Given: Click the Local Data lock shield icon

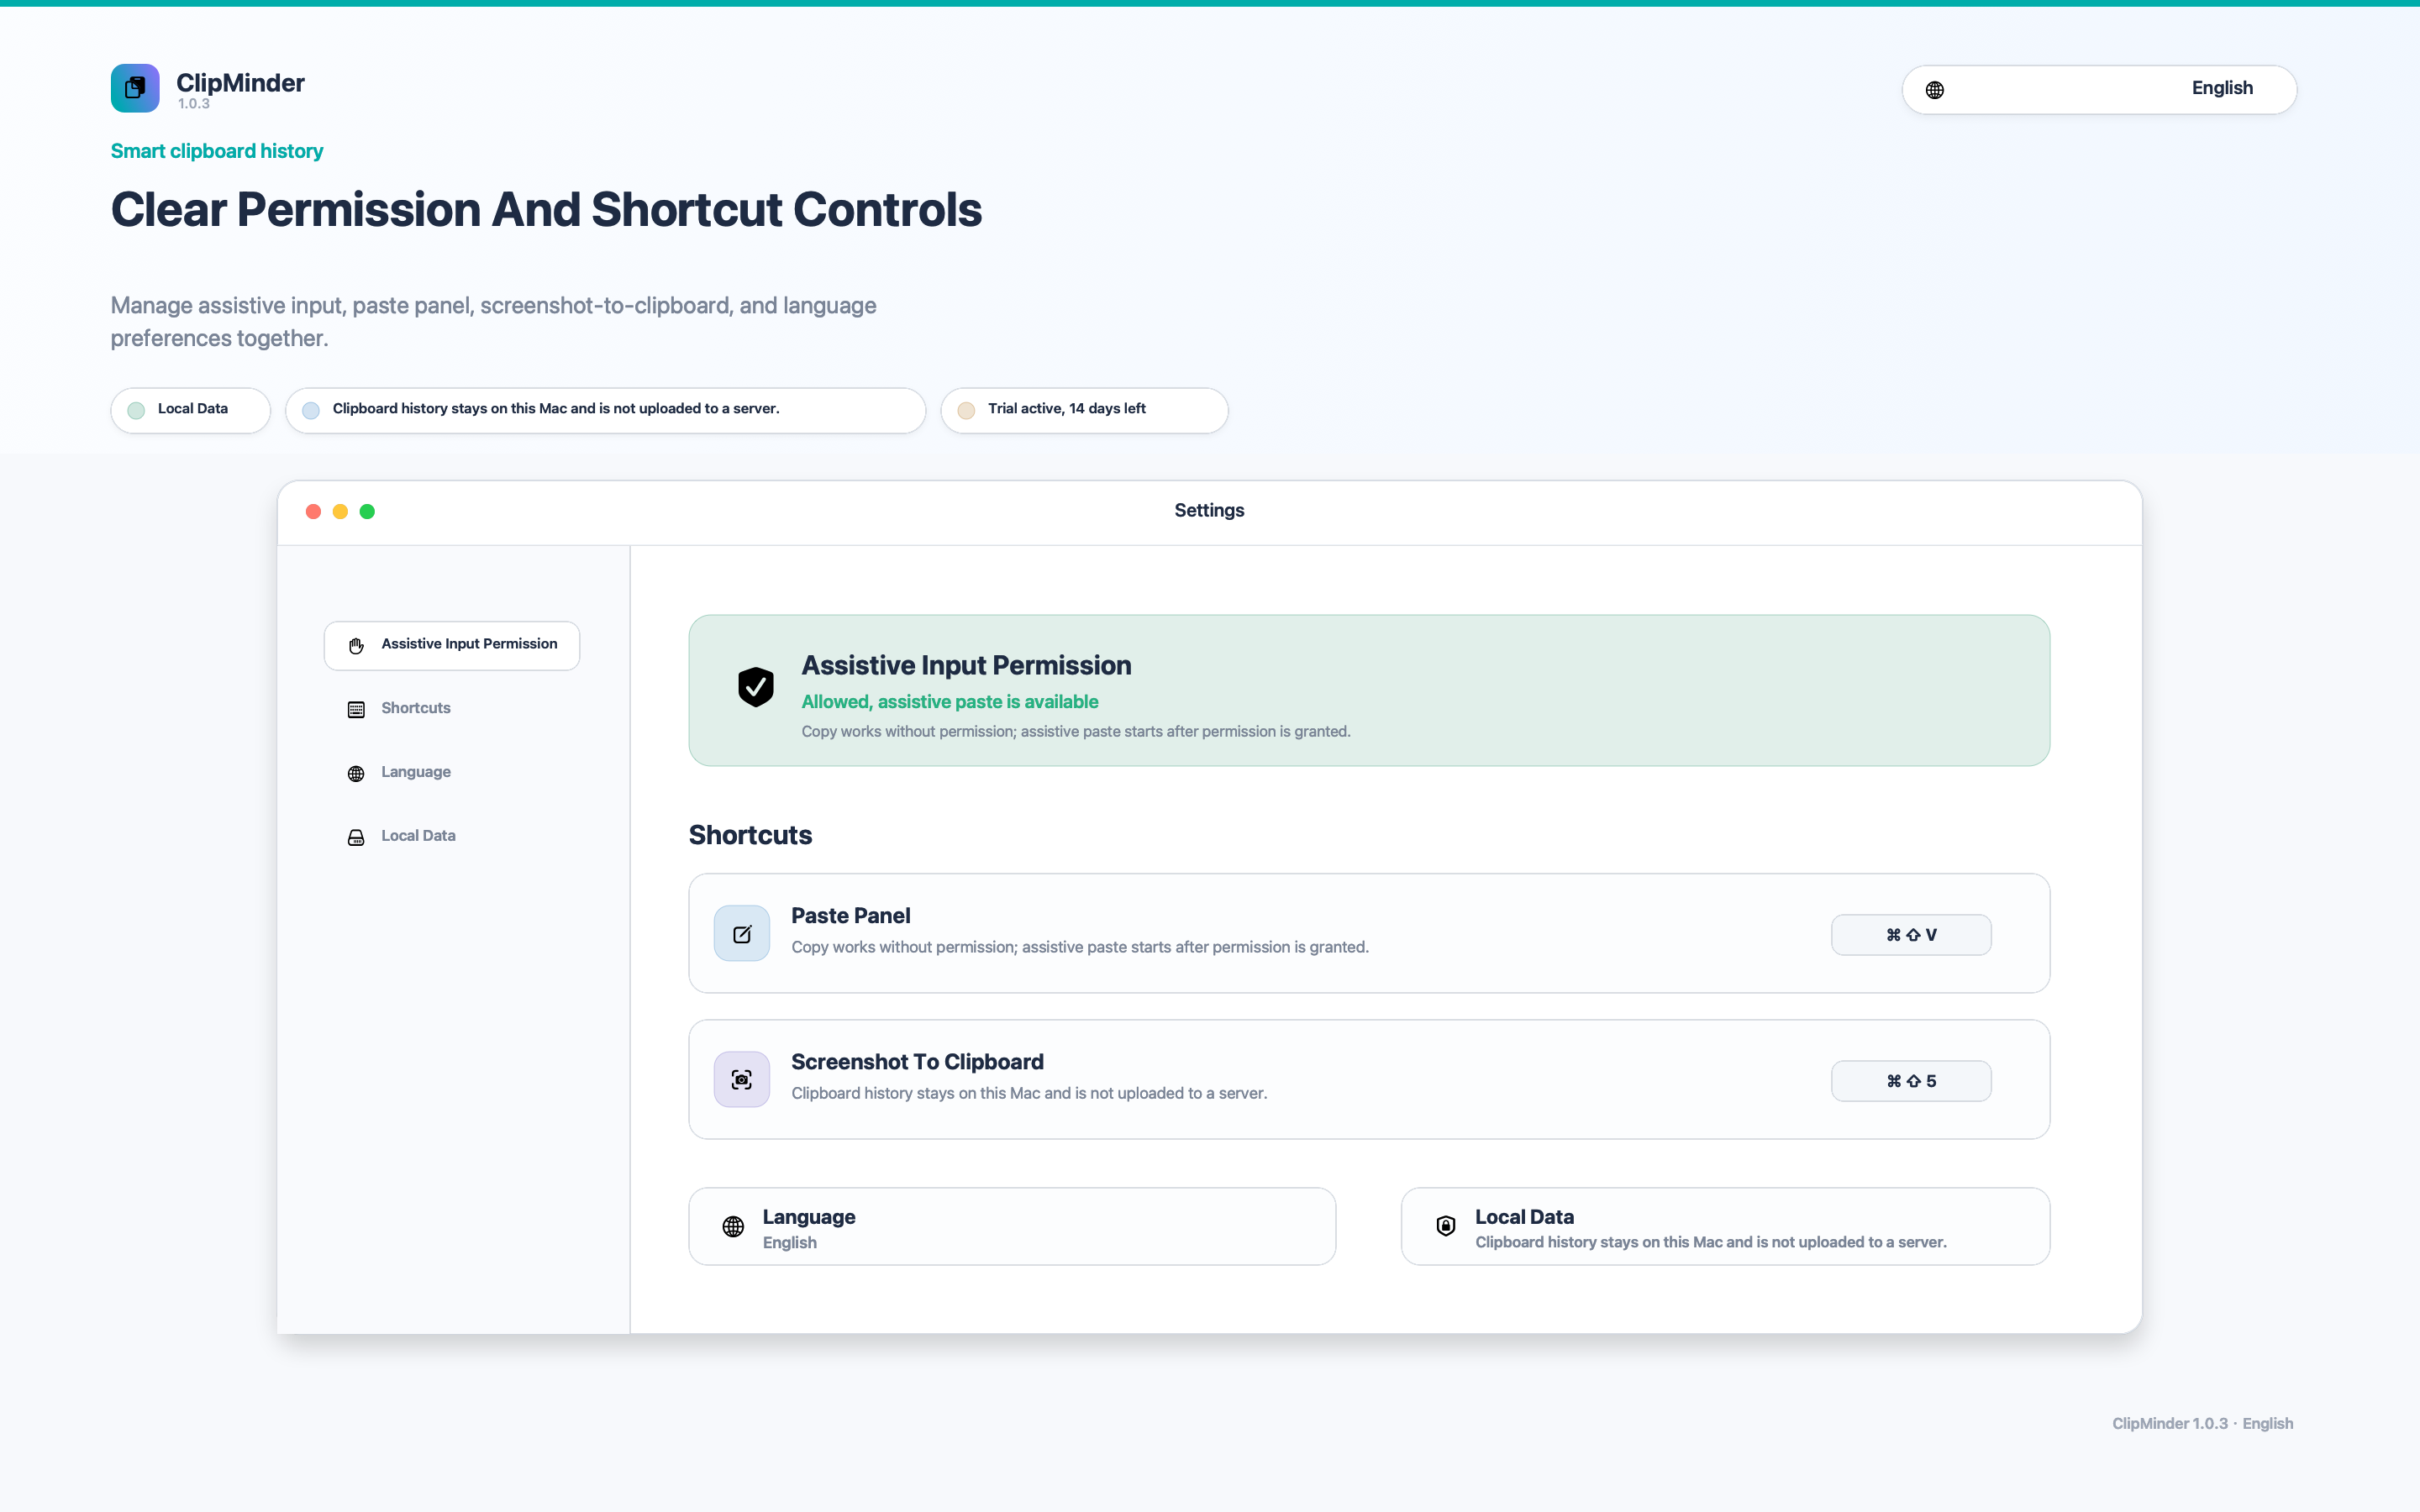Looking at the screenshot, I should [x=1446, y=1226].
